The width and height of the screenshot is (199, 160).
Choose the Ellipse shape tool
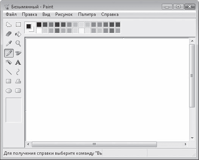click(x=9, y=91)
